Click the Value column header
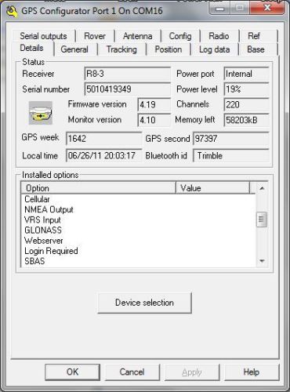Viewport: 290px width, 392px height. coord(212,188)
